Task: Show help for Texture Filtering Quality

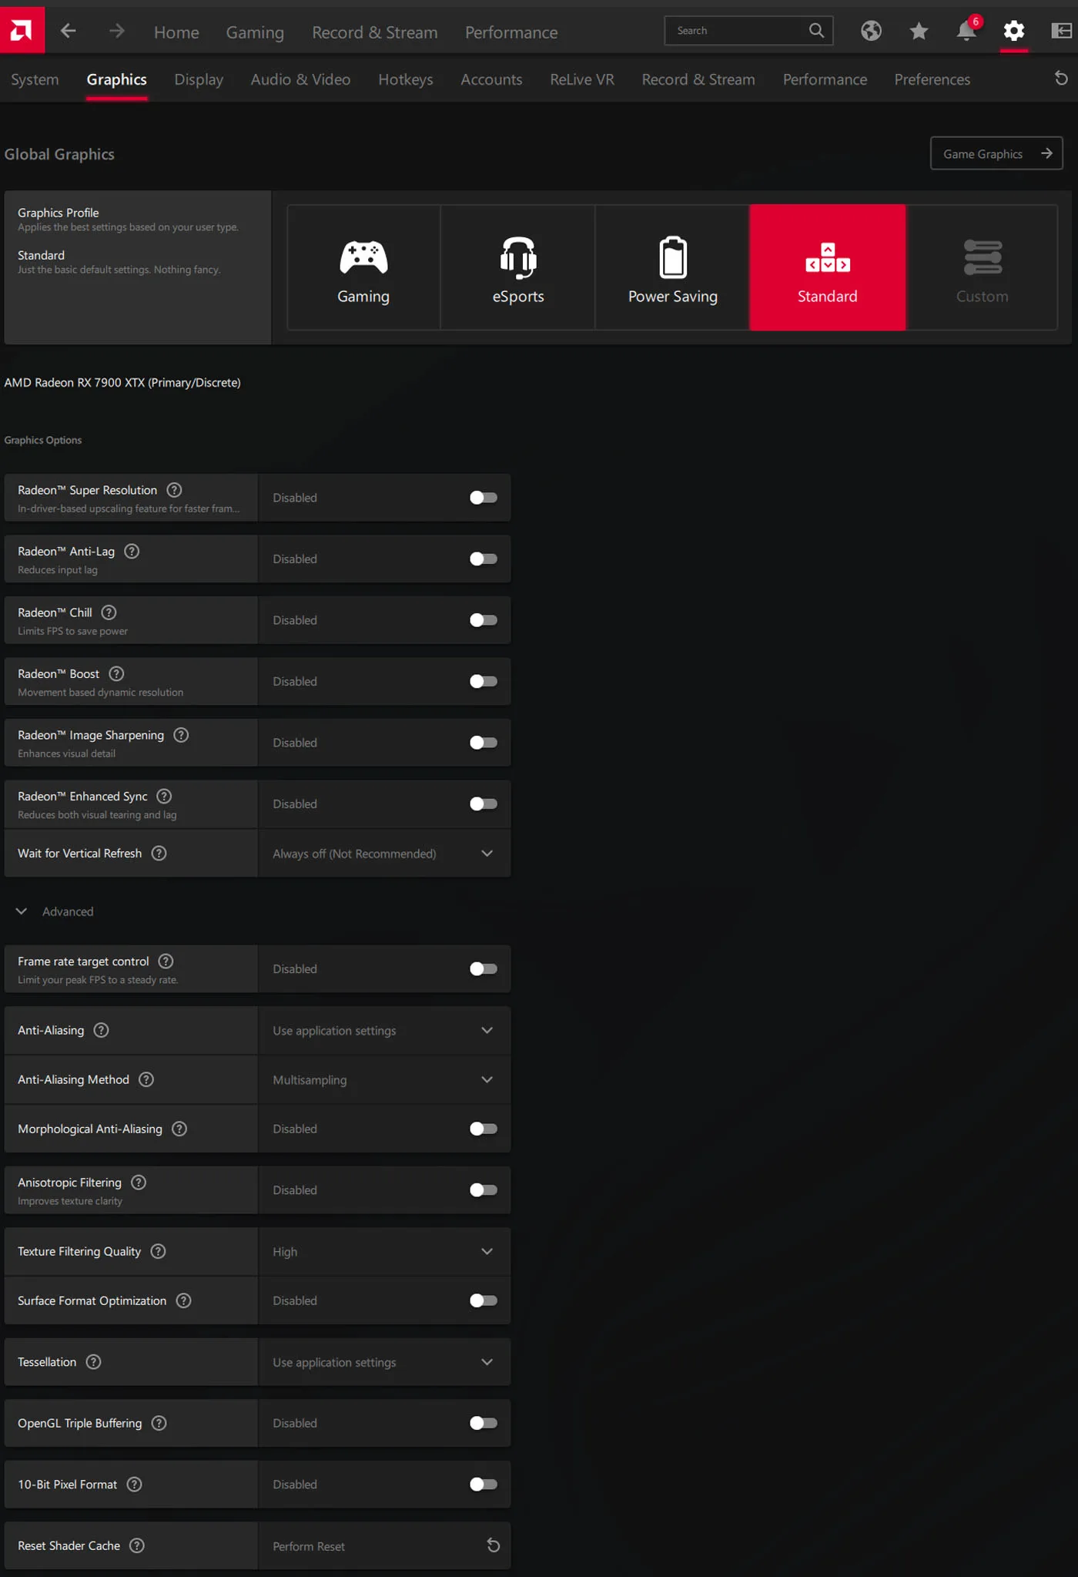Action: tap(158, 1252)
